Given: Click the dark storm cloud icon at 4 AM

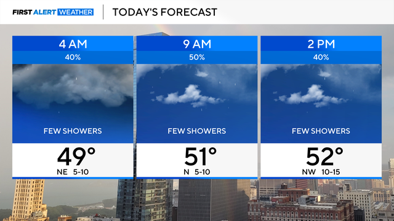Looking at the screenshot, I should 73,86.
